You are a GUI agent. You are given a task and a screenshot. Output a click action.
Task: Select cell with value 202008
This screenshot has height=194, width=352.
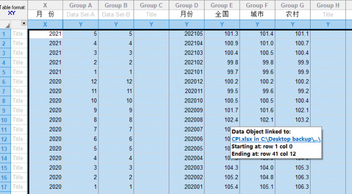(x=186, y=120)
